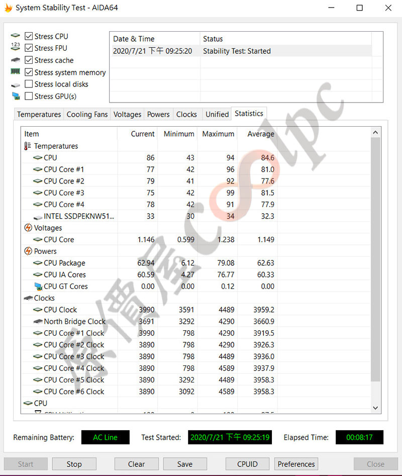Switch to the Powers tab

(158, 115)
